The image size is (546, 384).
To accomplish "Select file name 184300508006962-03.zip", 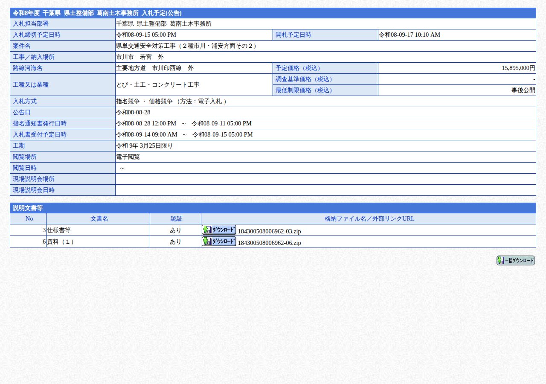I will click(x=269, y=231).
